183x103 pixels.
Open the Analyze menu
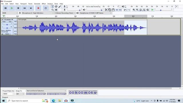(50, 4)
